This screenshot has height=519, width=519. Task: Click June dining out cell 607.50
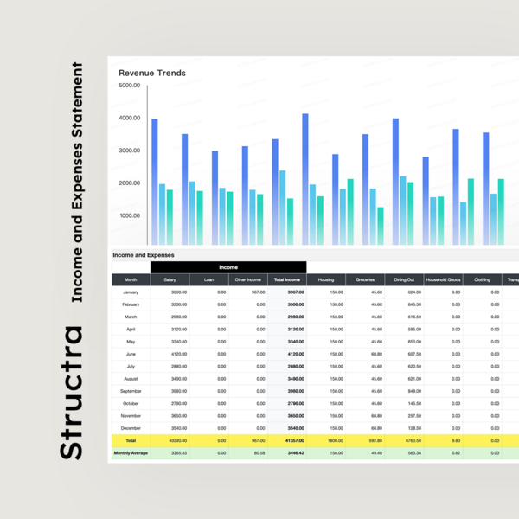[x=404, y=354]
